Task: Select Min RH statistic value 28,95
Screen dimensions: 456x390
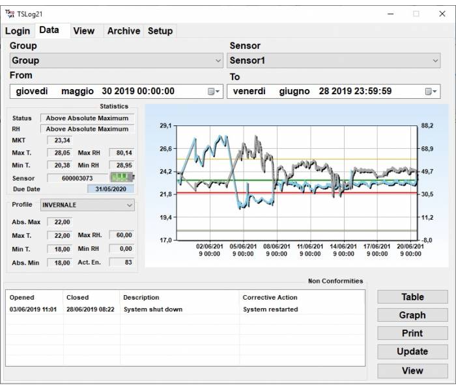Action: click(122, 165)
